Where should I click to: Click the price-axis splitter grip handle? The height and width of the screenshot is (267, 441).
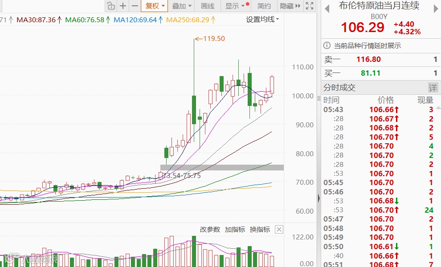[x=318, y=98]
